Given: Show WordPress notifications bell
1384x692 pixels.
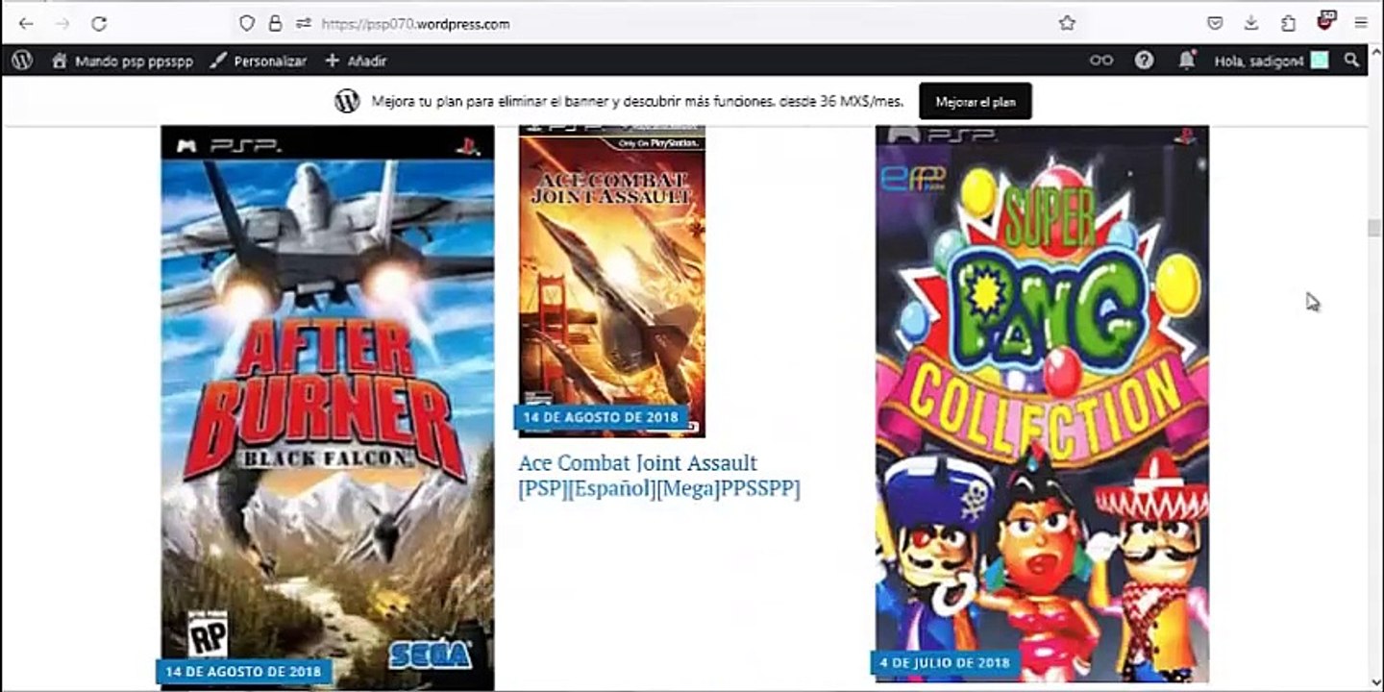Looking at the screenshot, I should pyautogui.click(x=1187, y=61).
